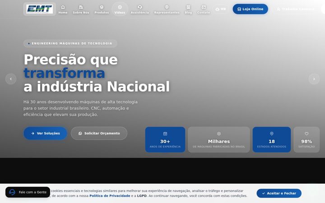Click the WB pill button
Image resolution: width=325 pixels, height=203 pixels.
221,9
